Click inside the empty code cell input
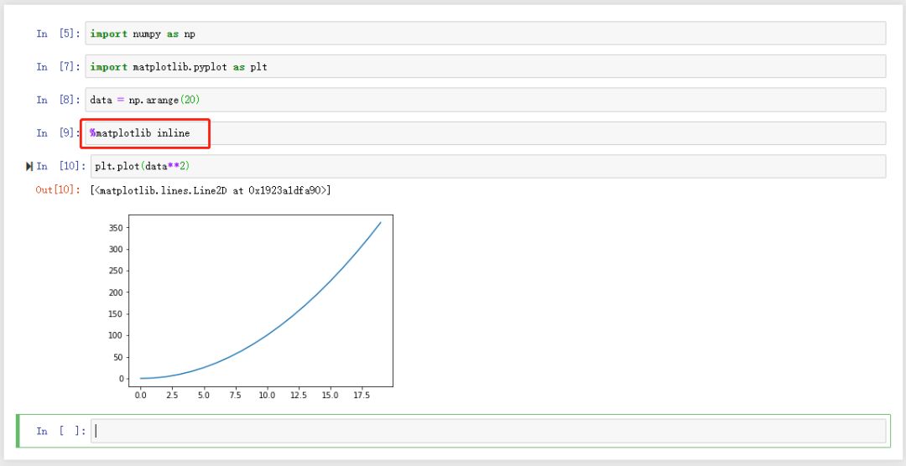 click(x=487, y=431)
